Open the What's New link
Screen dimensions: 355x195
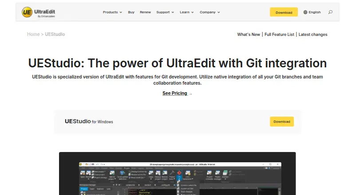(x=248, y=35)
